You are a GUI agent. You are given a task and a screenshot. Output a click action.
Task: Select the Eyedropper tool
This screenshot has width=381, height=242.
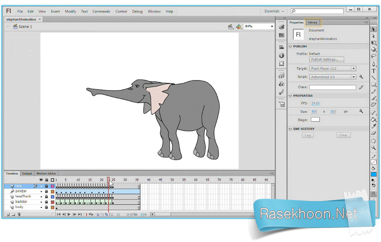pos(373,126)
